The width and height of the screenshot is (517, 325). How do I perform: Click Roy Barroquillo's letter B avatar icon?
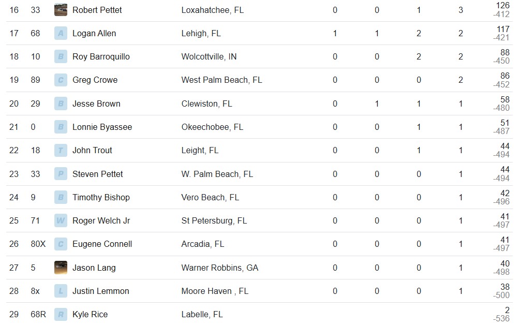[x=61, y=57]
